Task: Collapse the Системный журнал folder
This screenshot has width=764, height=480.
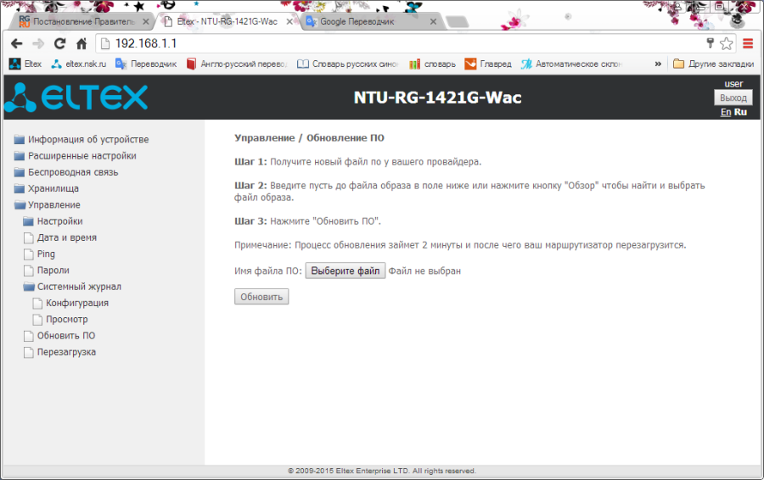Action: 72,287
